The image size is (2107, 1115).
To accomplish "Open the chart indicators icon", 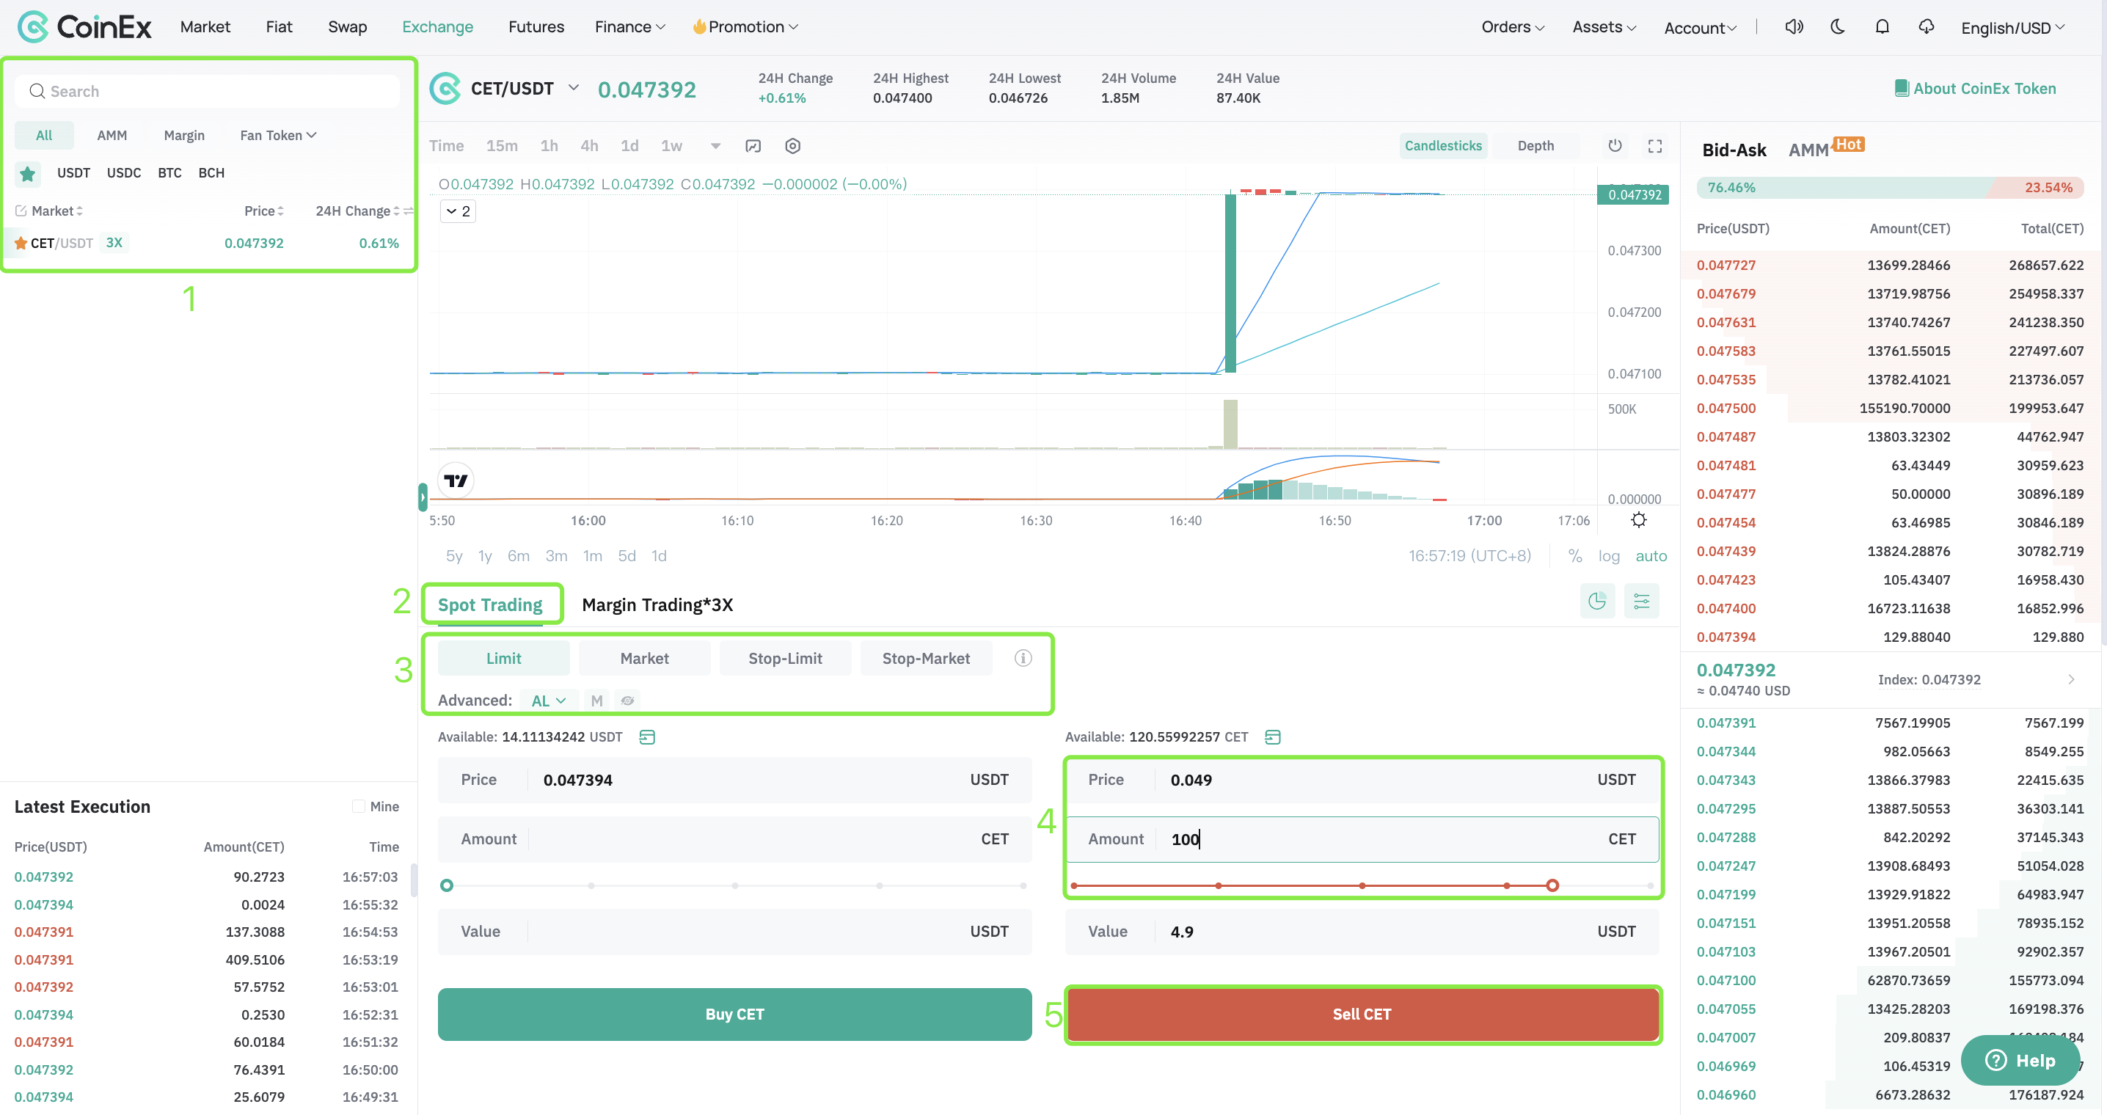I will coord(753,146).
